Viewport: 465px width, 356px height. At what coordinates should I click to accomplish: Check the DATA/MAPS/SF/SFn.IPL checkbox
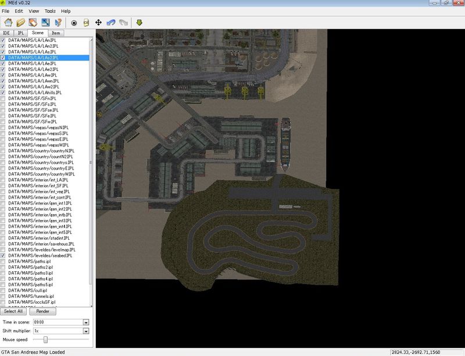[x=3, y=98]
